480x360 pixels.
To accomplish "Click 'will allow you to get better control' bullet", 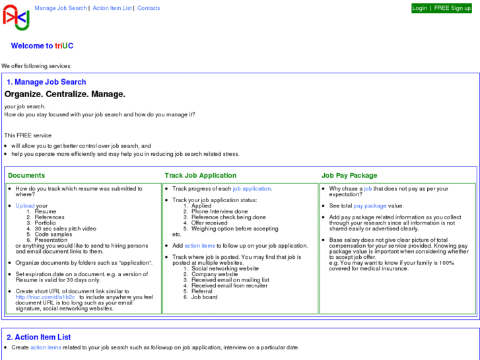I will point(81,146).
